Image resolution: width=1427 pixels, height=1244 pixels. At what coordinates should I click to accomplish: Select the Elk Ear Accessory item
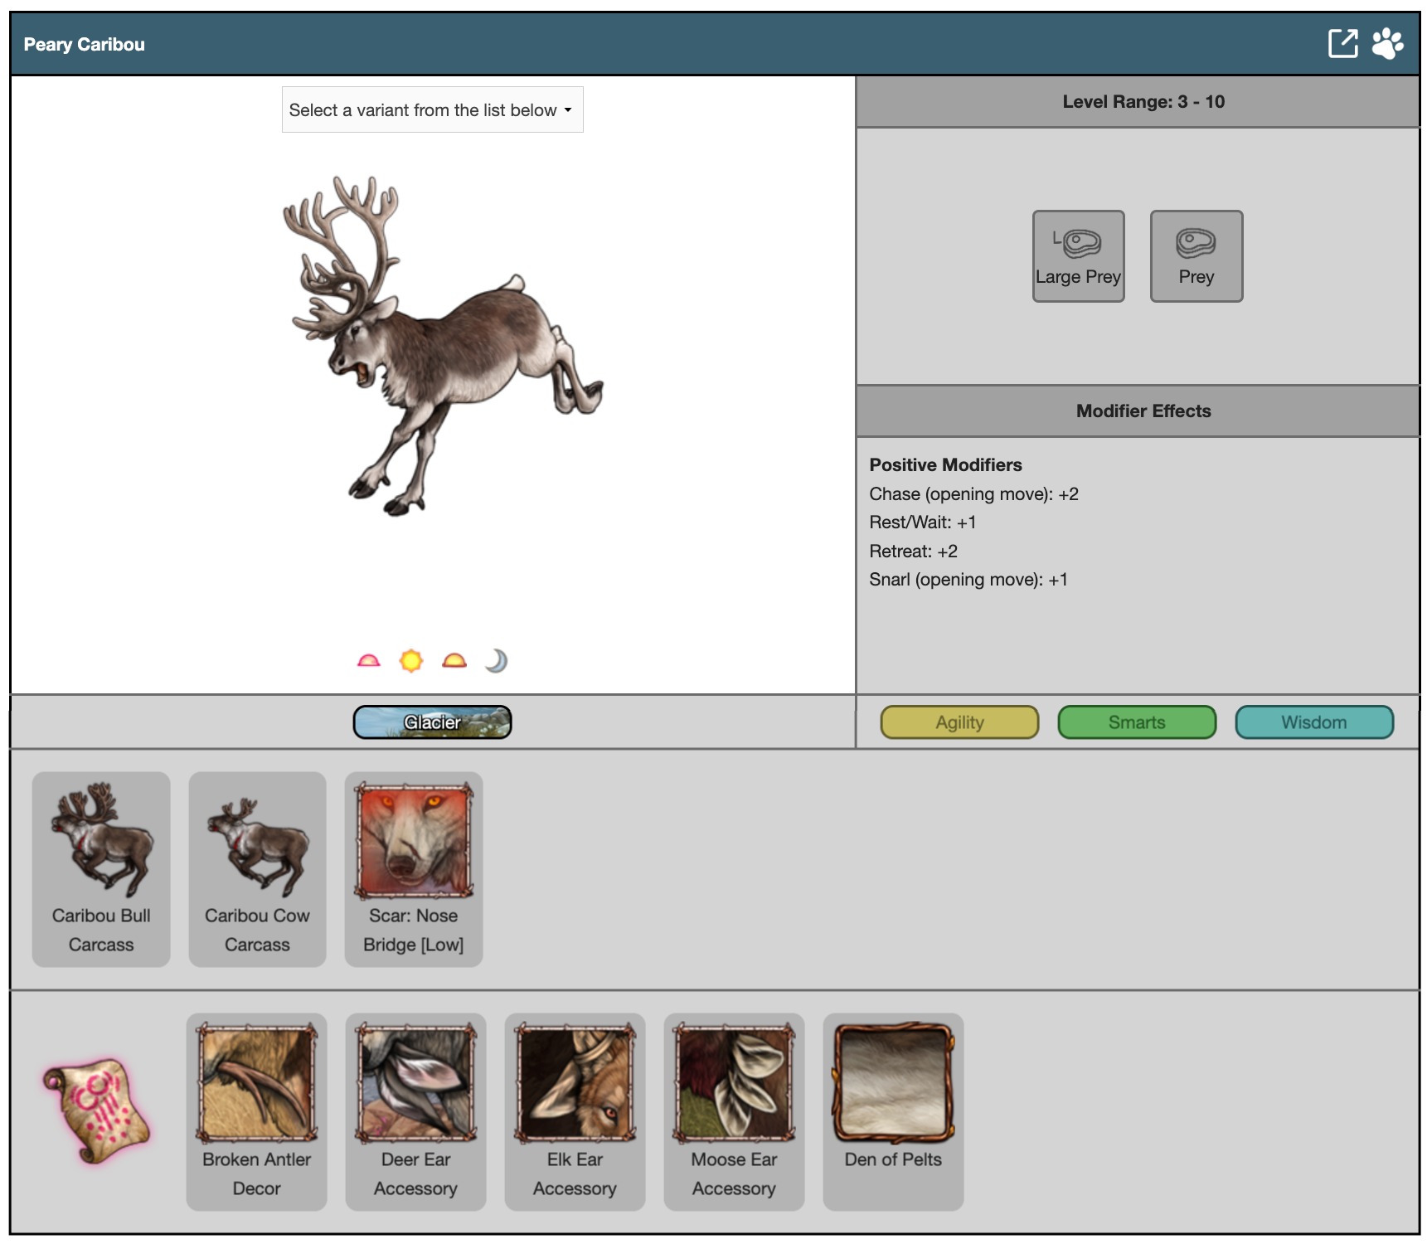tap(575, 1111)
